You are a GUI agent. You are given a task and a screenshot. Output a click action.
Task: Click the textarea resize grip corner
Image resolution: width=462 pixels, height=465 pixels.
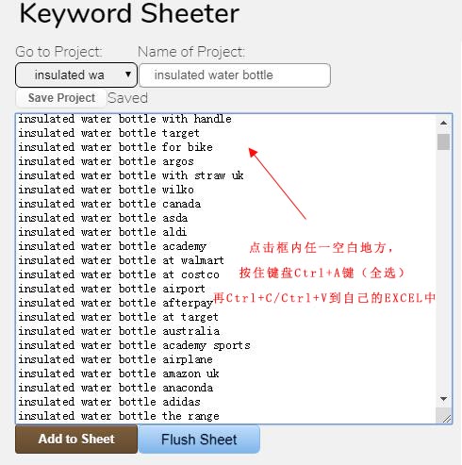[x=446, y=418]
